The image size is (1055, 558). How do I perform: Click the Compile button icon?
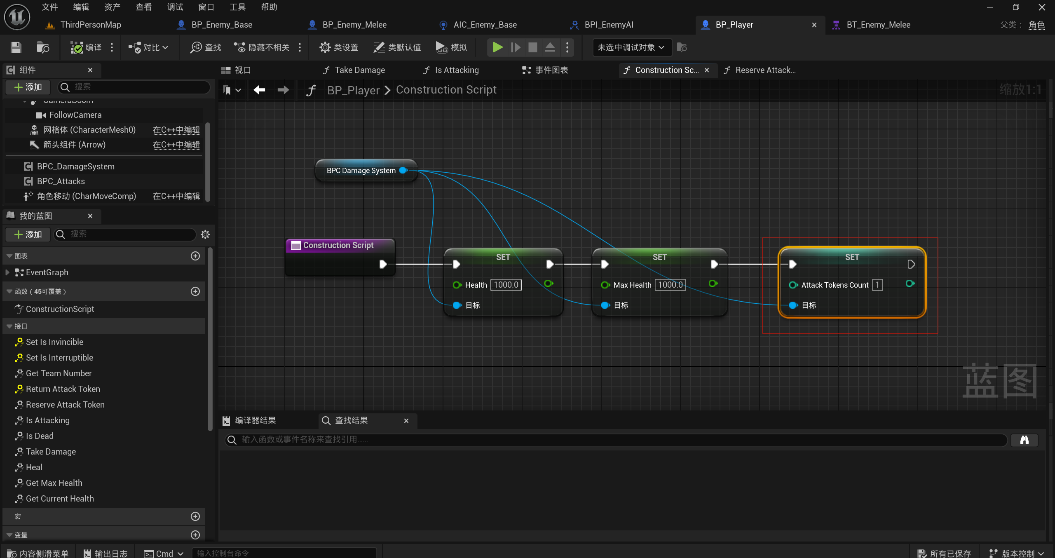pyautogui.click(x=77, y=47)
